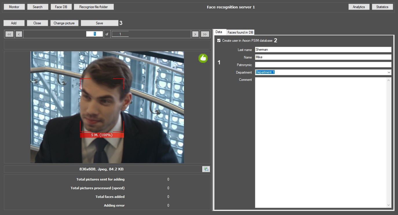Click the face photo thumbnail
398x215 pixels.
pos(107,107)
